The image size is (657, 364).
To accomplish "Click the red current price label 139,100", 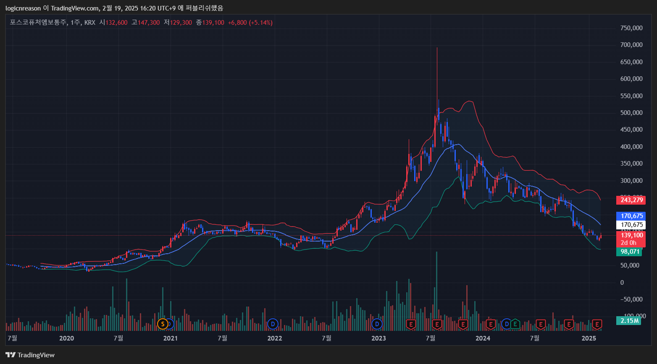I will [632, 235].
